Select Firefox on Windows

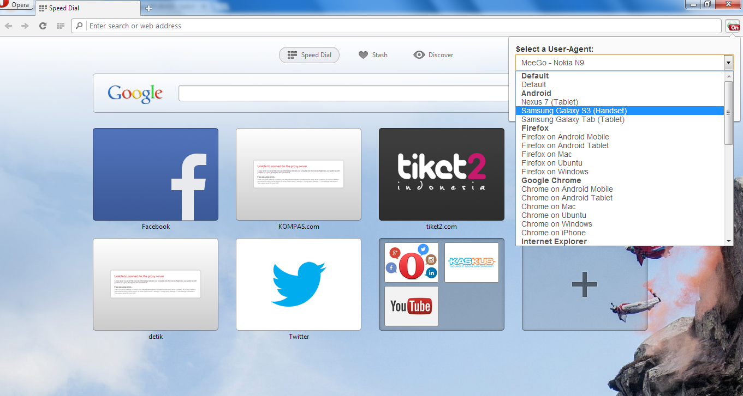pos(620,172)
